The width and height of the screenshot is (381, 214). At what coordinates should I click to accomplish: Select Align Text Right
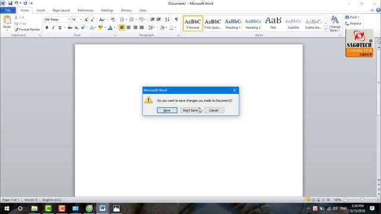(x=135, y=28)
